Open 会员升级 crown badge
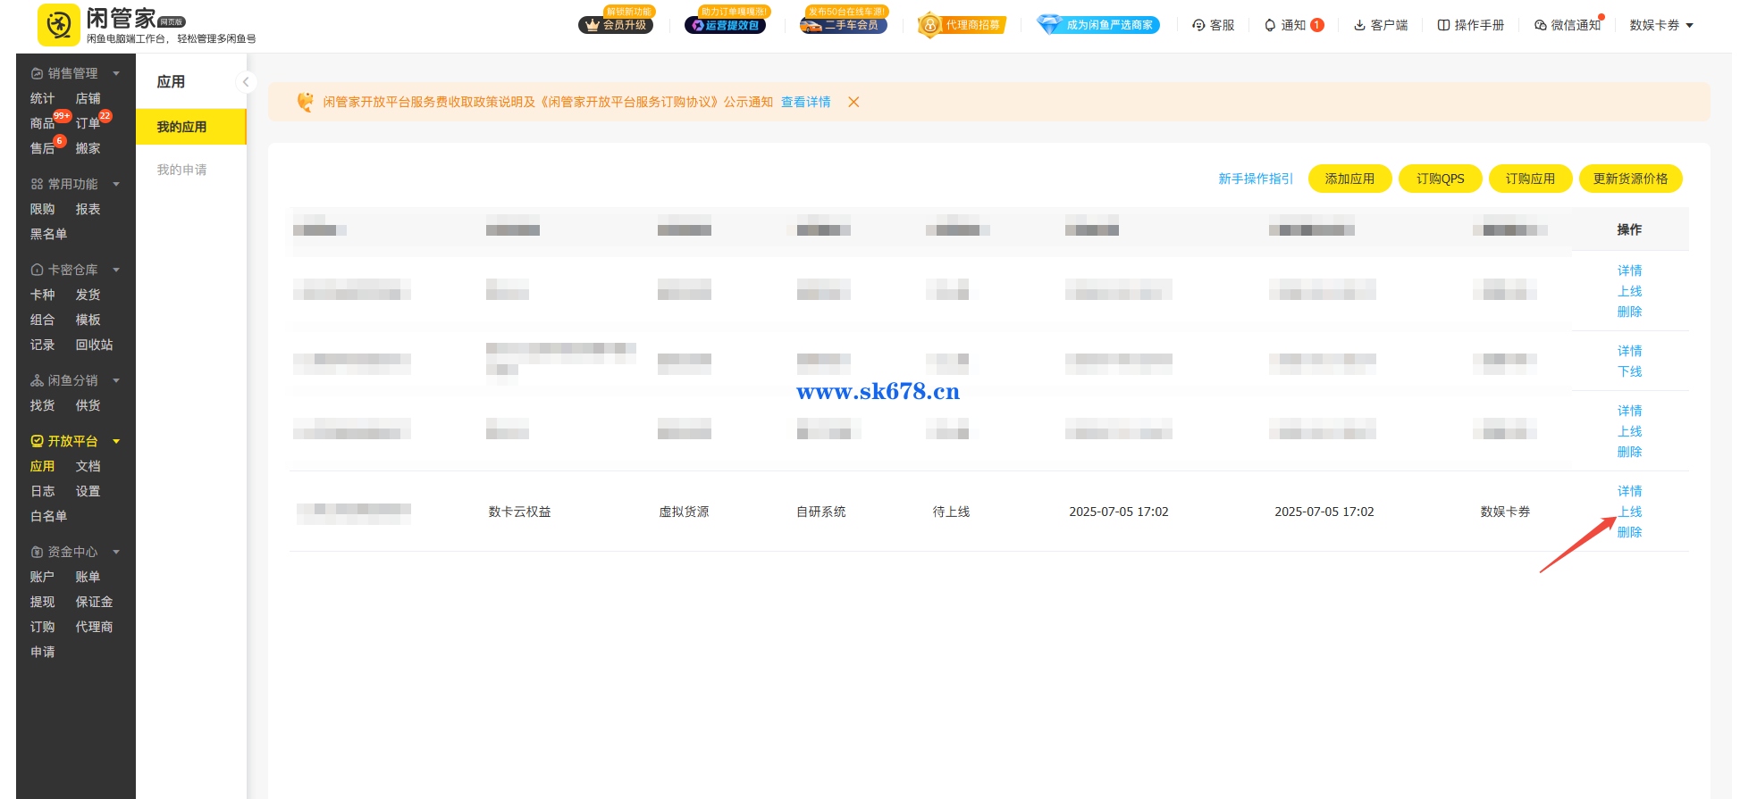 click(x=616, y=25)
